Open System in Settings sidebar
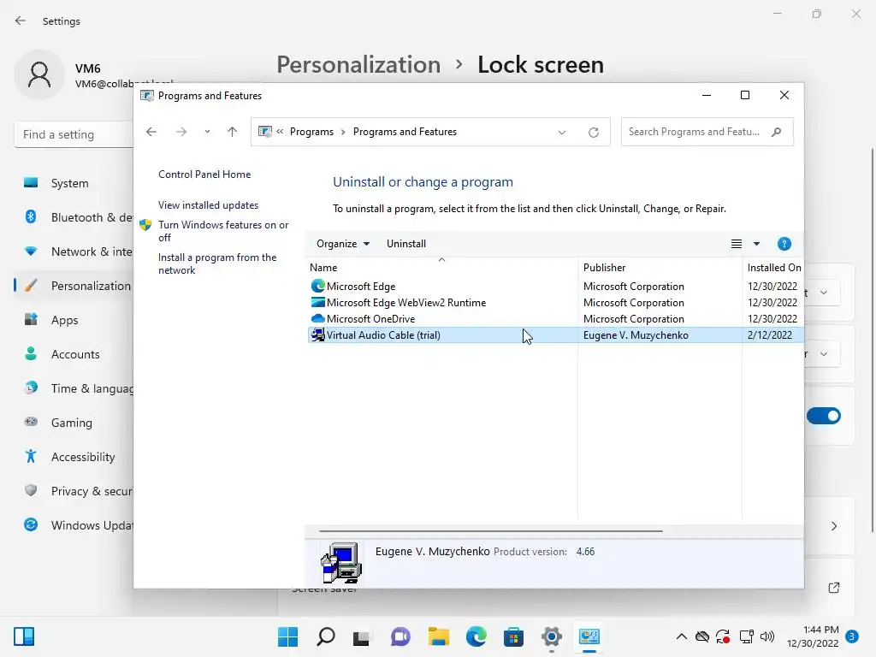The height and width of the screenshot is (657, 876). click(x=70, y=183)
